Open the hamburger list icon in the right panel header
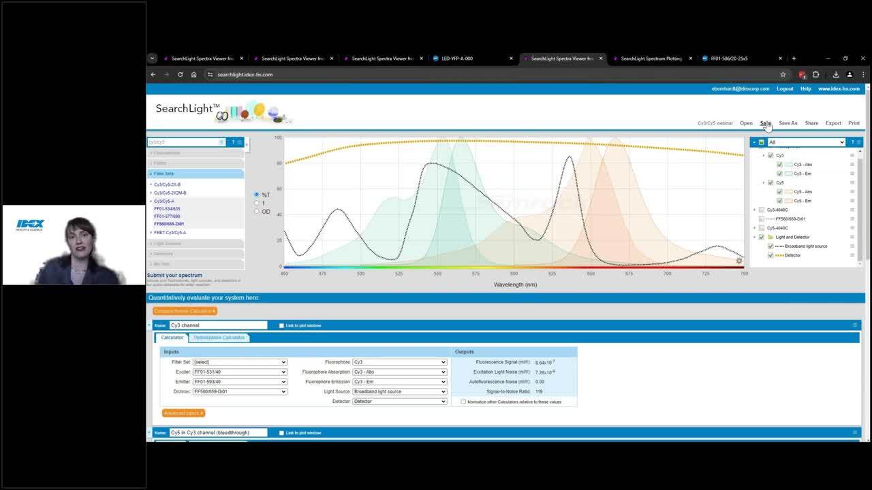The height and width of the screenshot is (490, 872). pos(858,142)
